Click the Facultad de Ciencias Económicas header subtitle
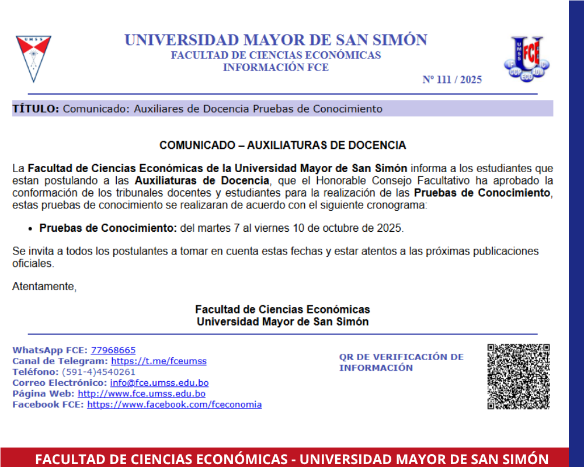584x467 pixels. [x=276, y=55]
